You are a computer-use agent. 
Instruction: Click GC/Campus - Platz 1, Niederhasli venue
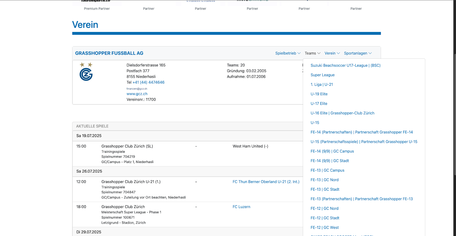click(x=127, y=162)
